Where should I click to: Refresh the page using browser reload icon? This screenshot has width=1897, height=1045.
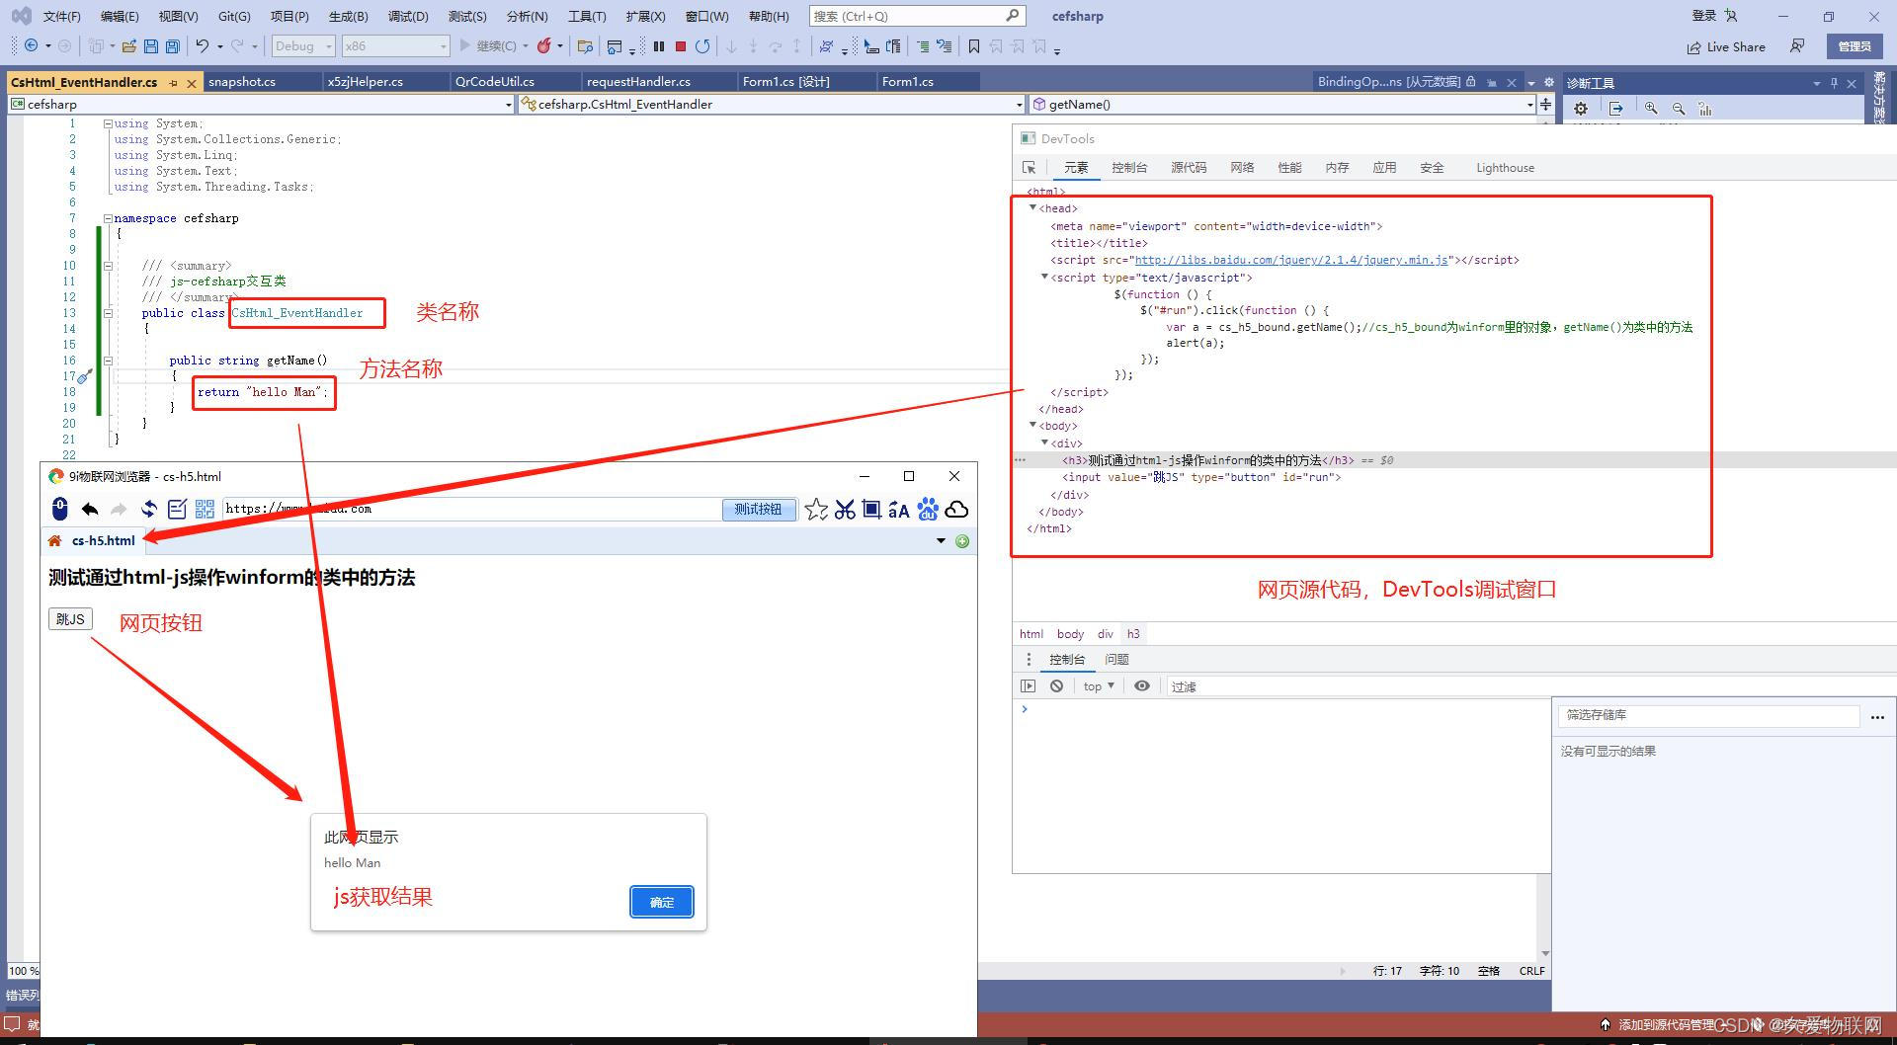pos(148,509)
